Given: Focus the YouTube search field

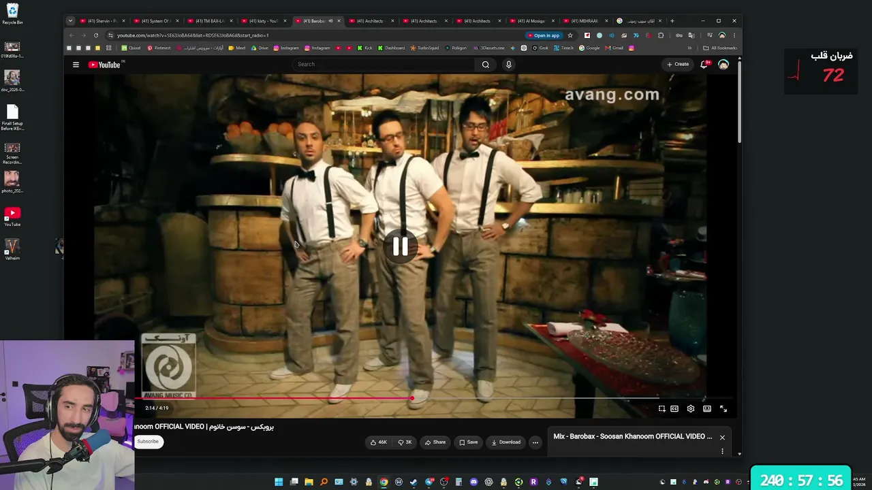Looking at the screenshot, I should [x=385, y=65].
